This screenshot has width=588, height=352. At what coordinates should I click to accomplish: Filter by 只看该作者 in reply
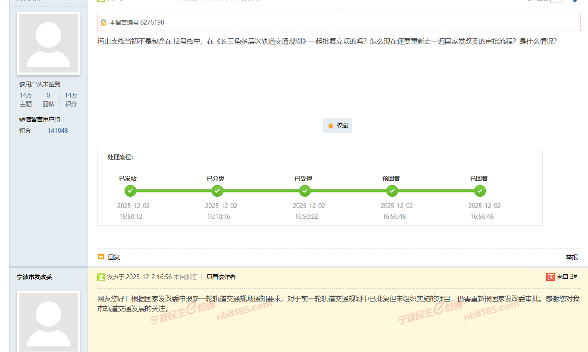221,277
